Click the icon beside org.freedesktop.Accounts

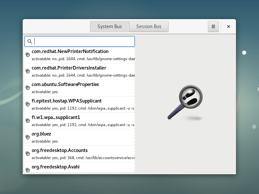28,154
